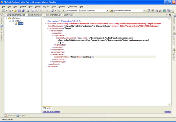Click the XSD pane scroll down arrow
The width and height of the screenshot is (176, 122).
coord(170,104)
